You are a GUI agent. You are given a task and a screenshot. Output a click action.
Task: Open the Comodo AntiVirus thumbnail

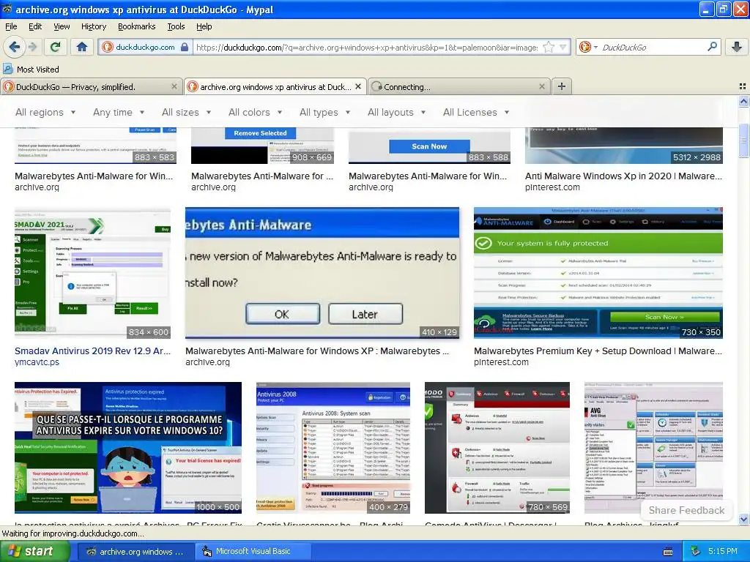[497, 447]
